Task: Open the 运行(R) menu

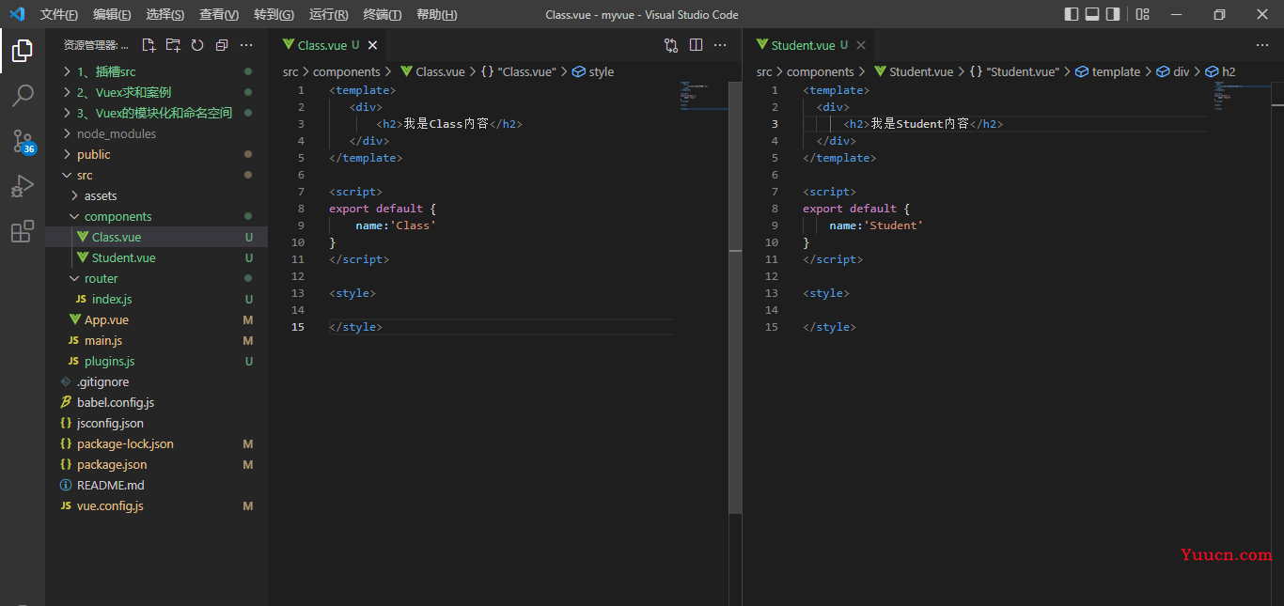Action: tap(328, 14)
